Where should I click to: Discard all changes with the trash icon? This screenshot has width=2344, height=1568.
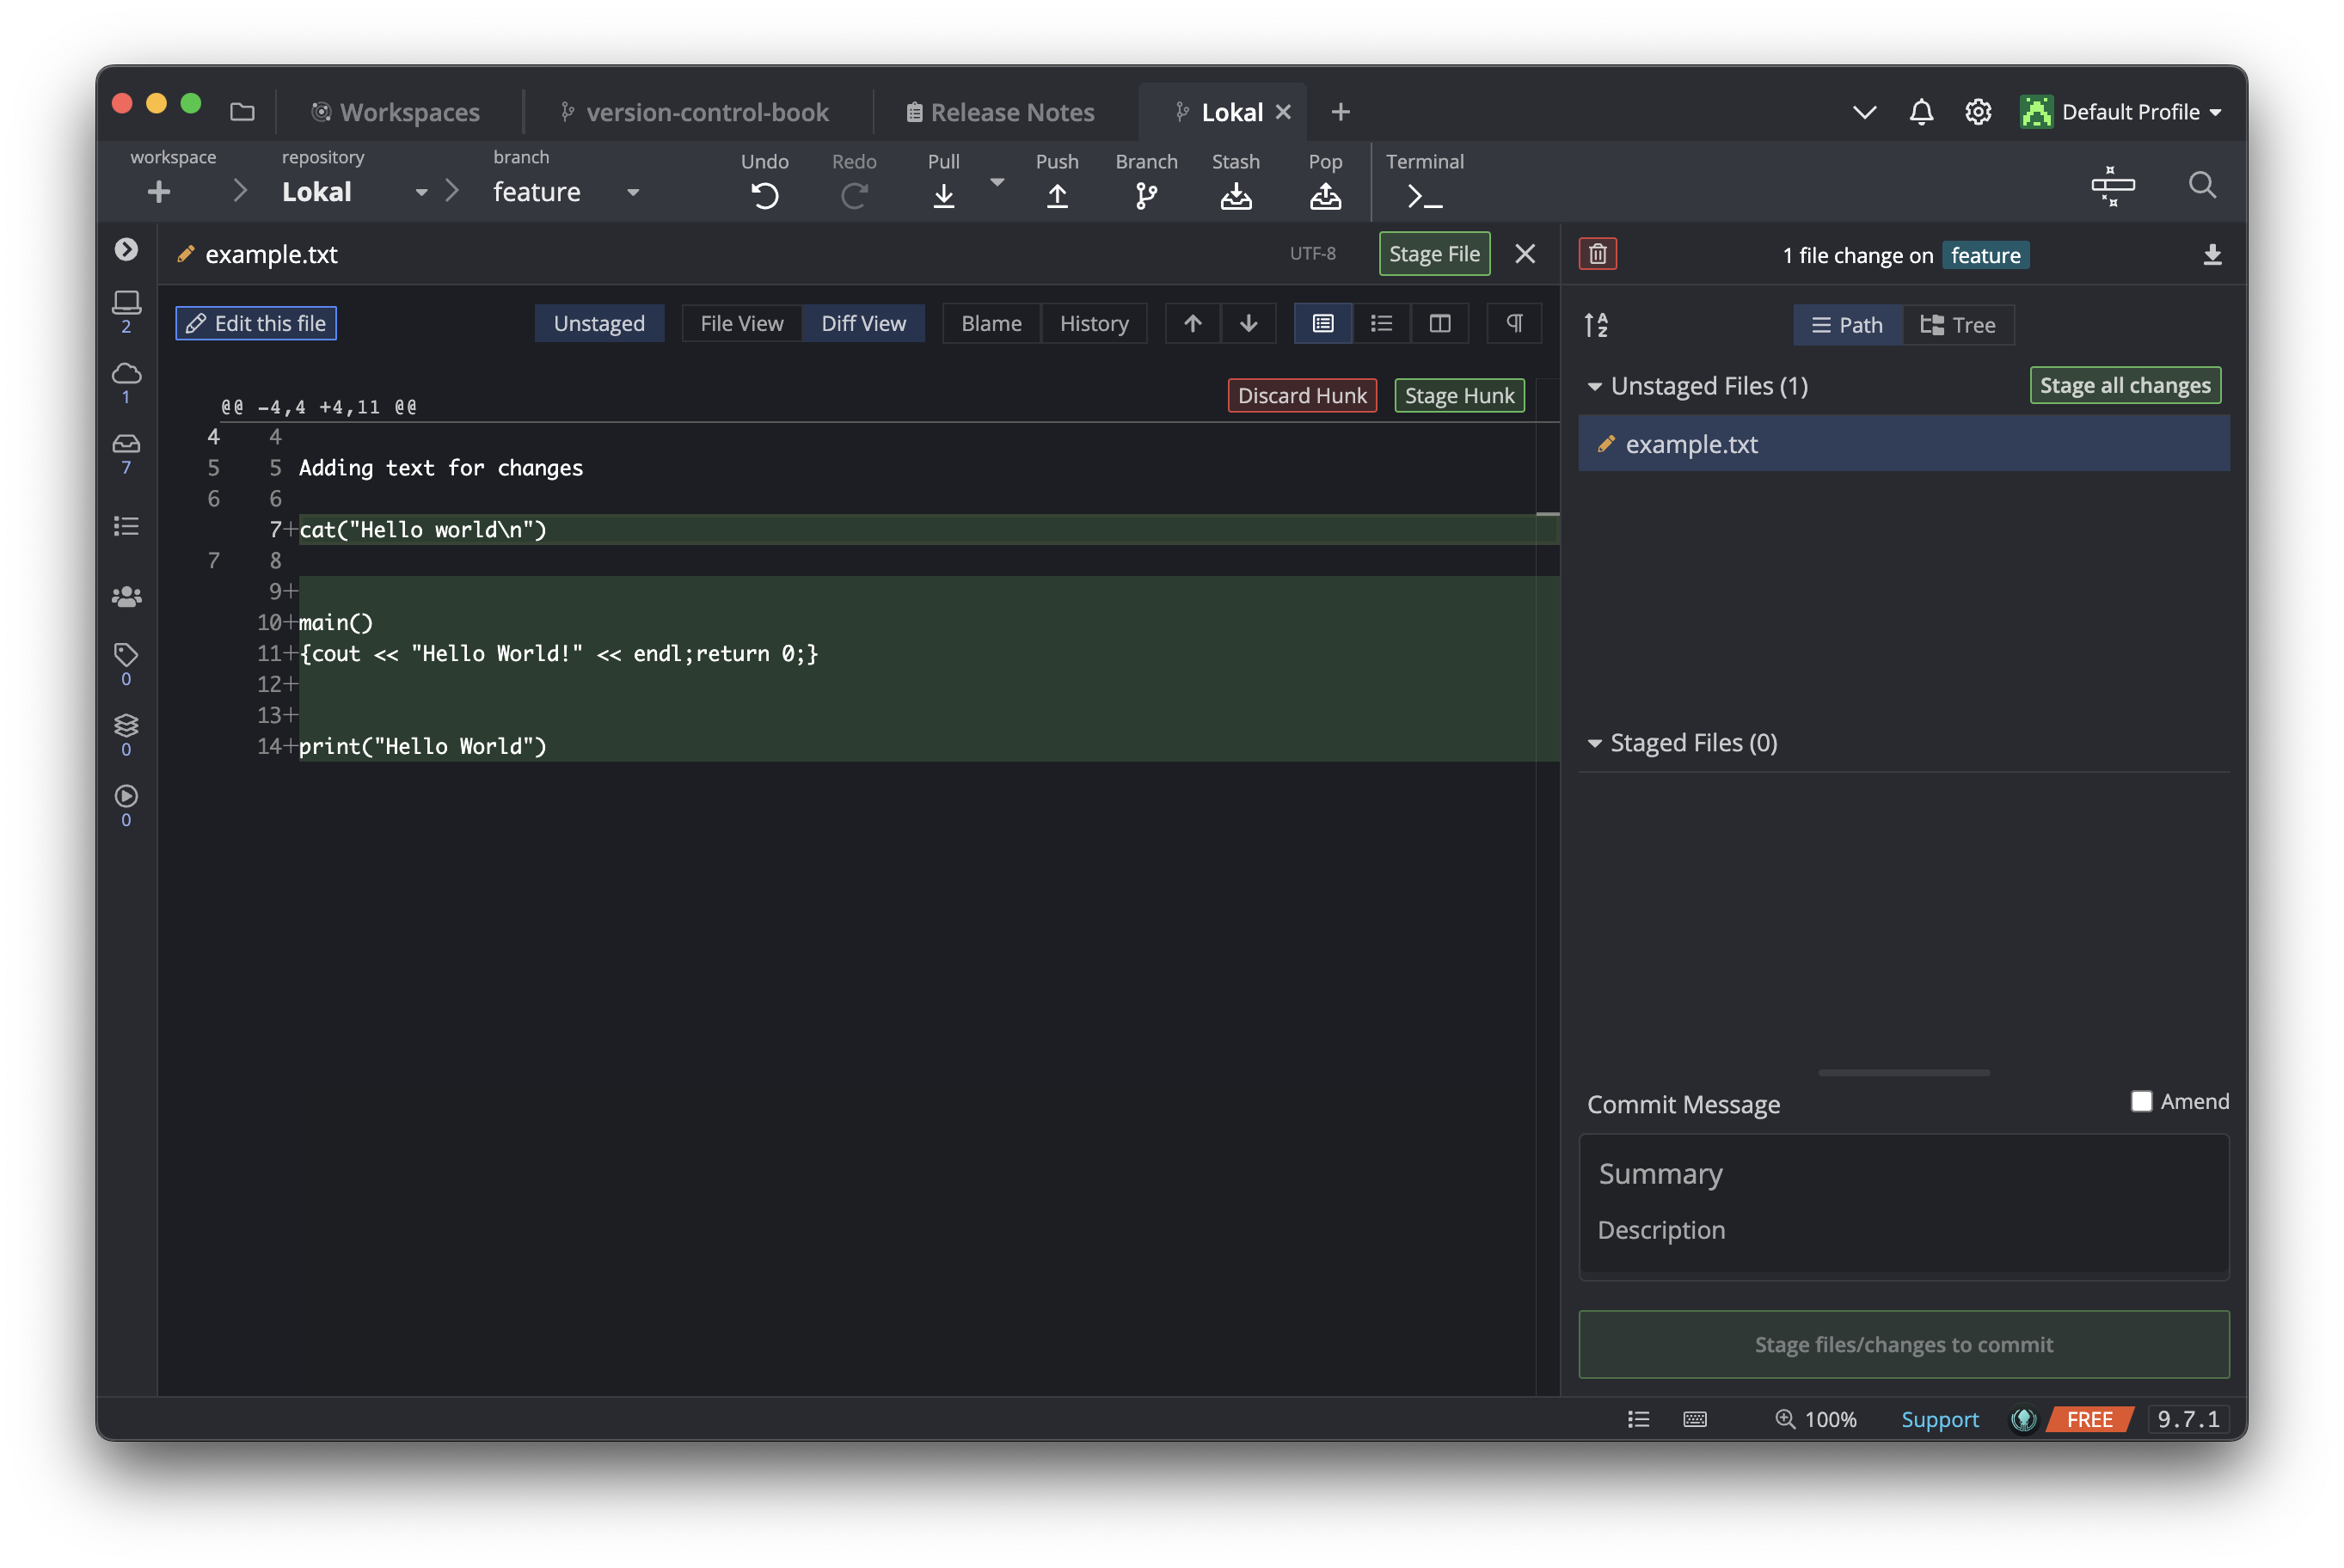(x=1597, y=254)
